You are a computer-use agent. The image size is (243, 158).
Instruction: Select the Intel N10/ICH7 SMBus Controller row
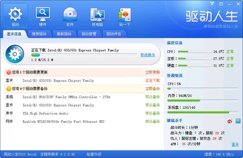(x=84, y=97)
